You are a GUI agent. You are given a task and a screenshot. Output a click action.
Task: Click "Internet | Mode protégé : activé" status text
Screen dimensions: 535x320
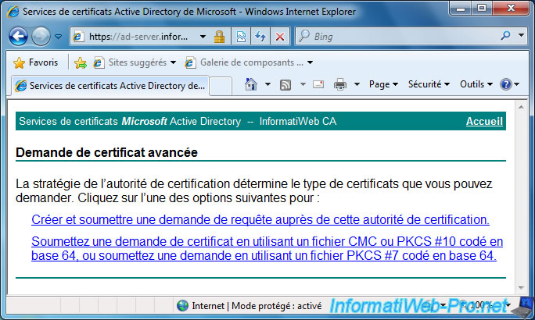point(257,306)
